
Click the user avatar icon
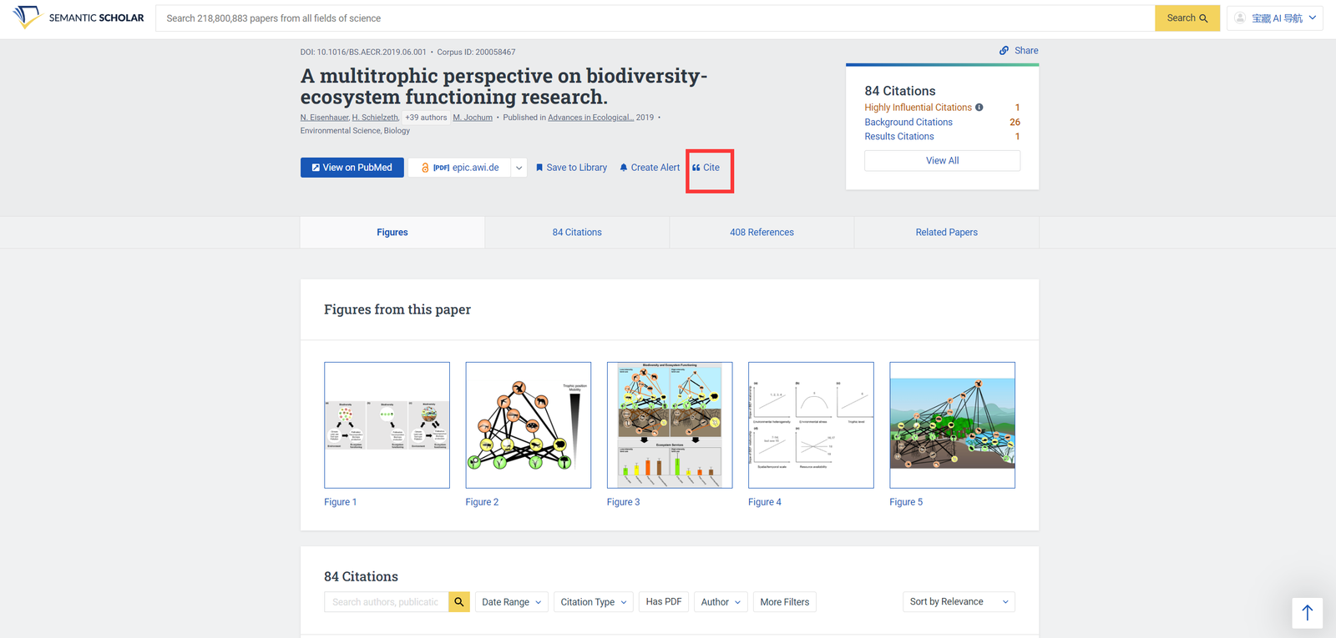[x=1240, y=18]
